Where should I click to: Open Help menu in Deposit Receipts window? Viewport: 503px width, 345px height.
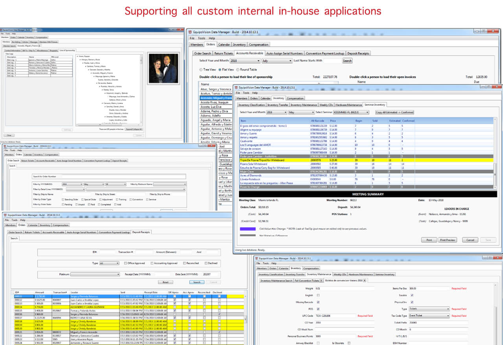pyautogui.click(x=23, y=220)
